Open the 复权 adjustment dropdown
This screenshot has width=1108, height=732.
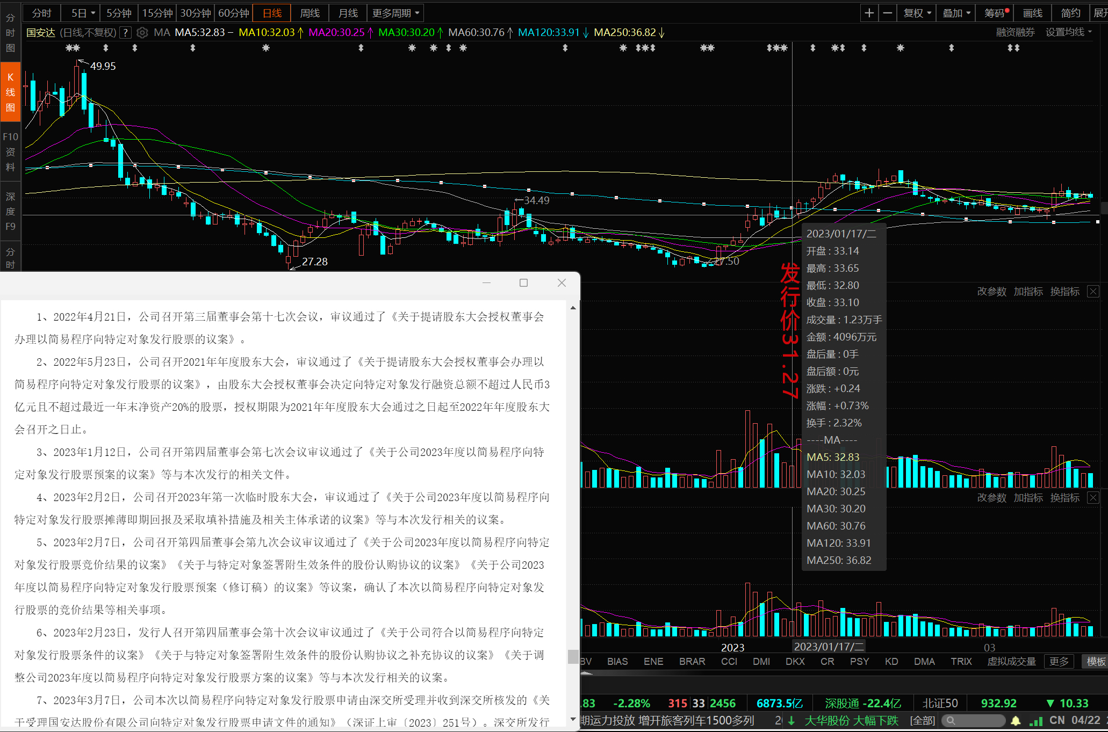pyautogui.click(x=916, y=12)
